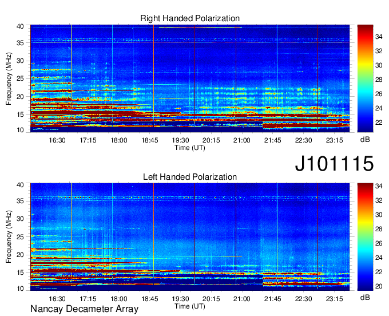
Task: Click the 22:30 tick on lower time axis
Action: pos(303,299)
